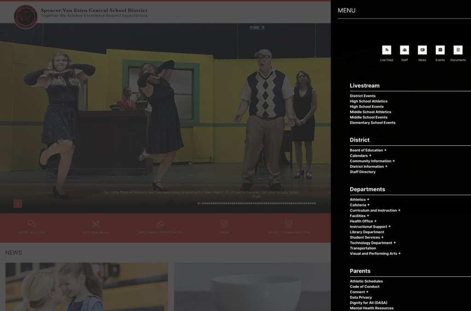Open Transportation link
This screenshot has width=471, height=311.
pos(363,249)
